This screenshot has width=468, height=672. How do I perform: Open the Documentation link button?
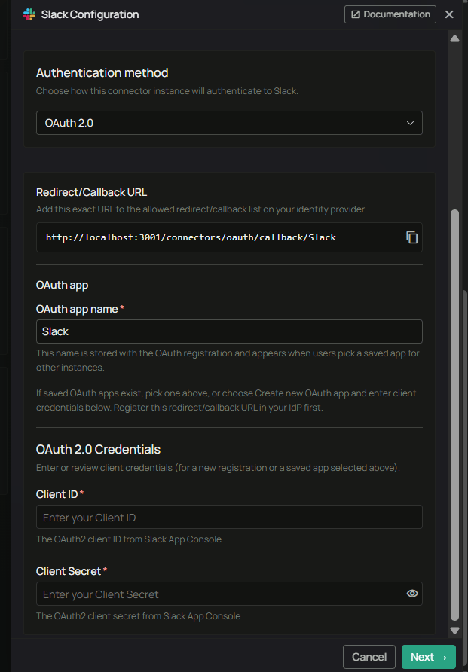(x=390, y=14)
